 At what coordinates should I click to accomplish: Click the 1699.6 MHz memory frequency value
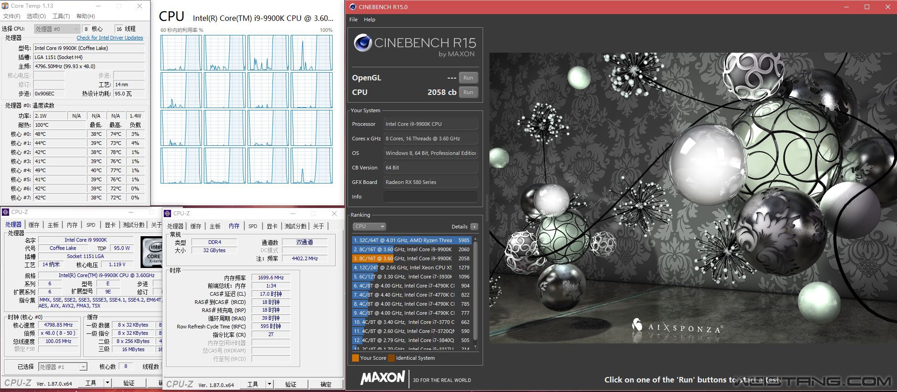(x=271, y=278)
